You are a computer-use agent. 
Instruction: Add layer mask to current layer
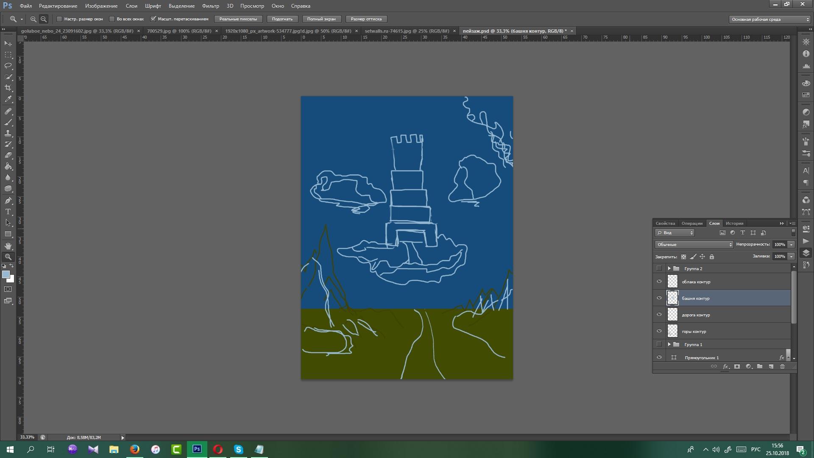(737, 366)
